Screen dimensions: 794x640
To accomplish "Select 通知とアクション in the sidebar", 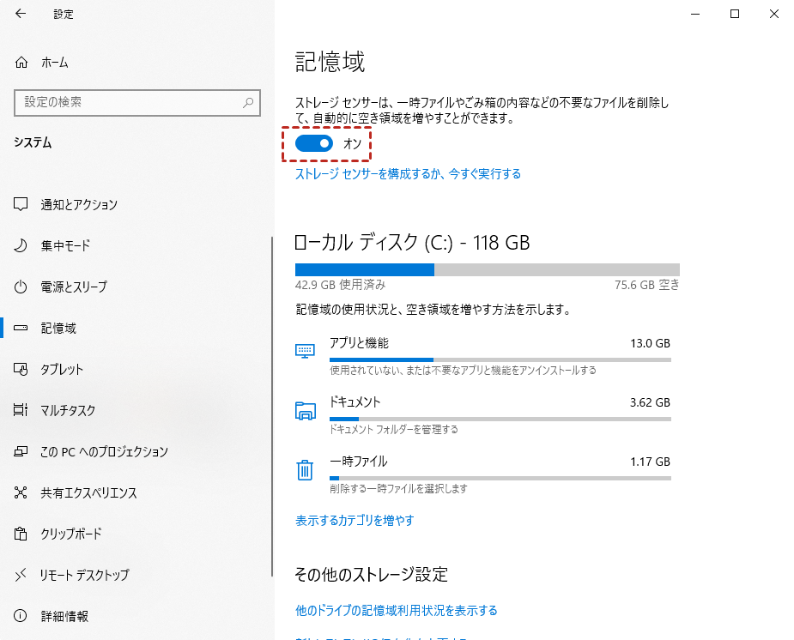I will [79, 204].
